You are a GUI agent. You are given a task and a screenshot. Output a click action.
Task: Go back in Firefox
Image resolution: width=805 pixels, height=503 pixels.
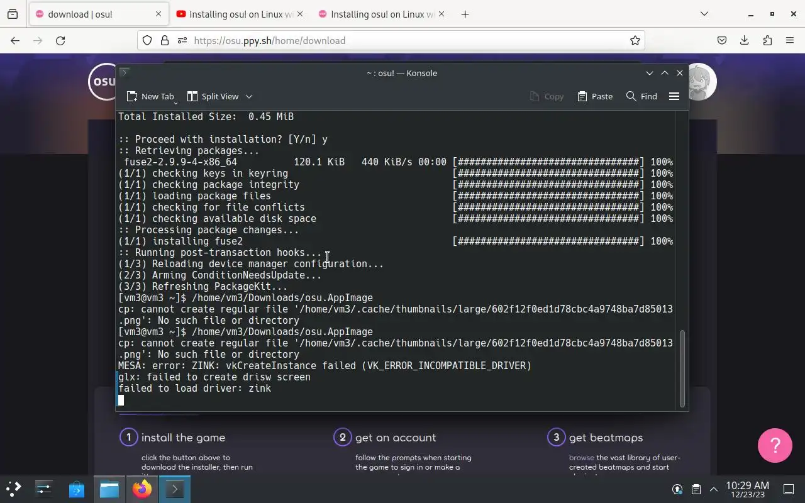(15, 40)
